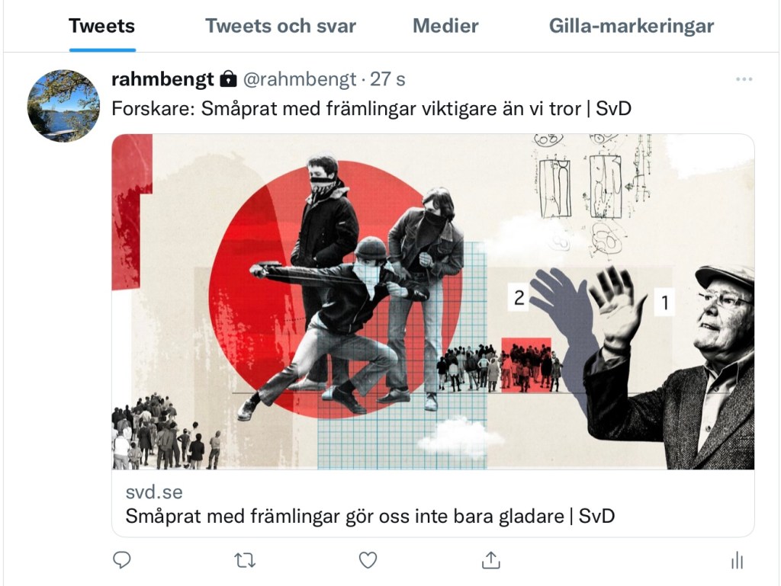Switch to Tweets och svar tab
This screenshot has width=781, height=586.
pyautogui.click(x=281, y=26)
